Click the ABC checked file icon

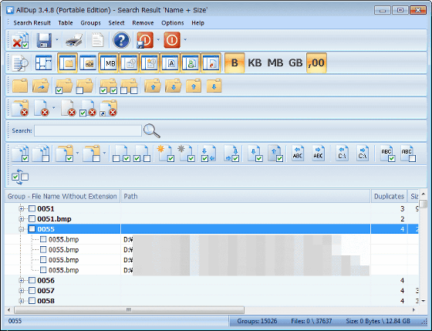[x=387, y=154]
